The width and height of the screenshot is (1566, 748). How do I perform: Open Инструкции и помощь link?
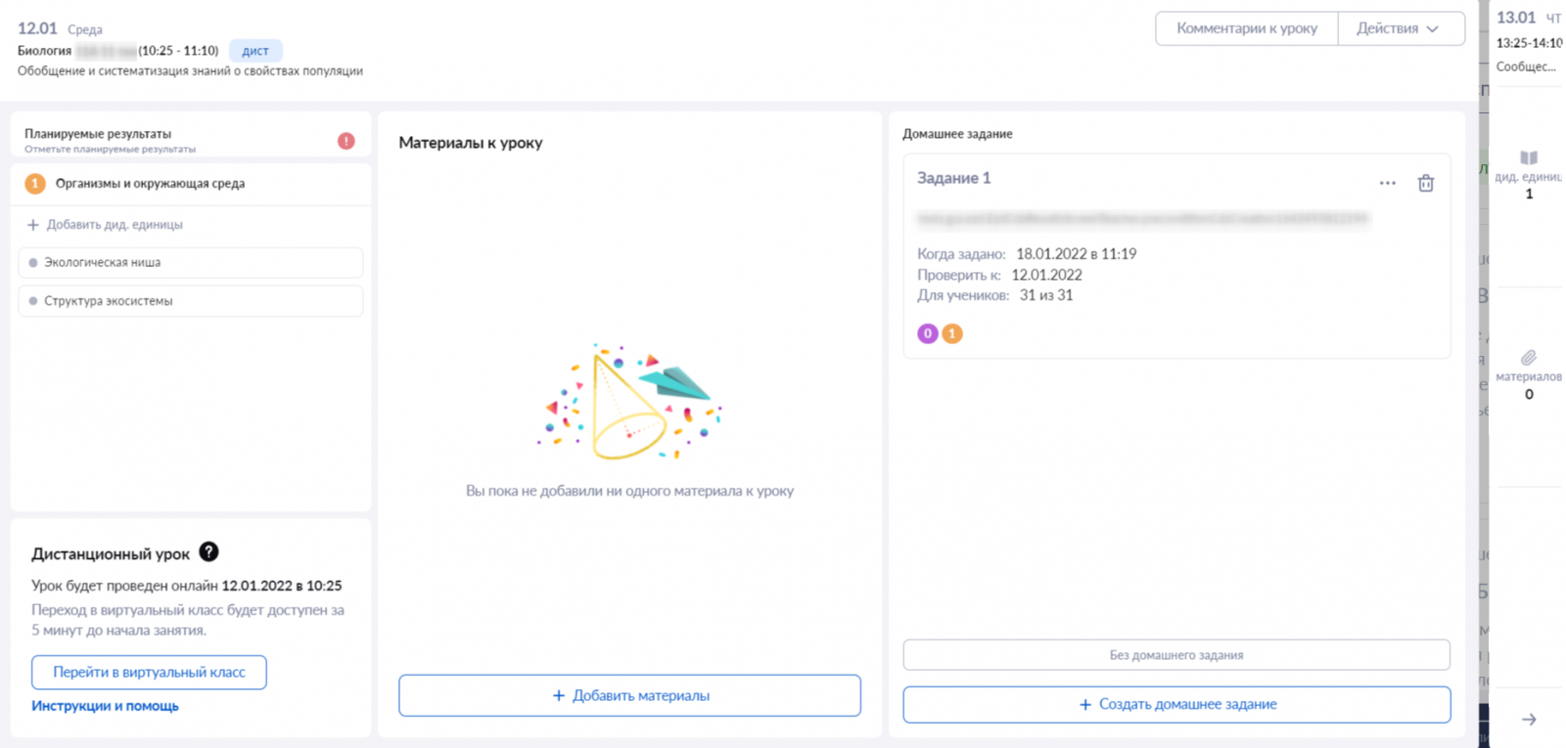point(105,706)
